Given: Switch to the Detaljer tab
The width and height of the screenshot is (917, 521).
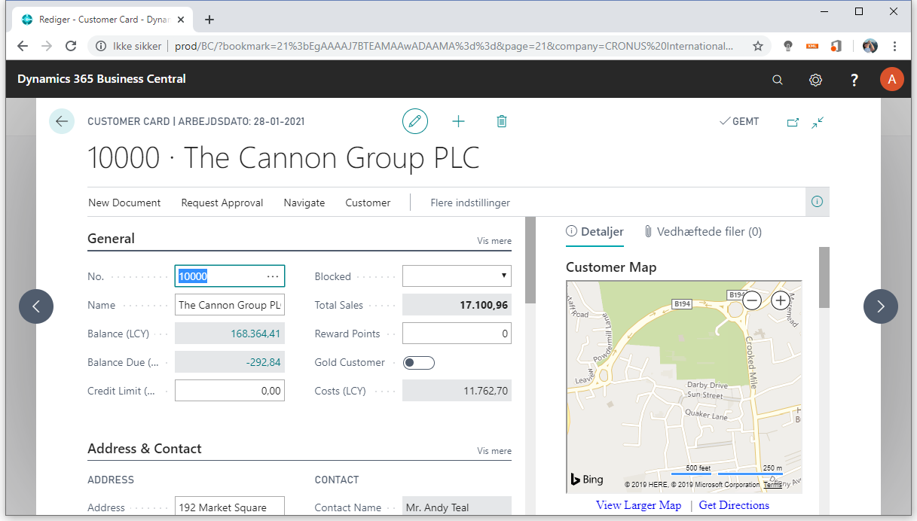Looking at the screenshot, I should (x=595, y=232).
